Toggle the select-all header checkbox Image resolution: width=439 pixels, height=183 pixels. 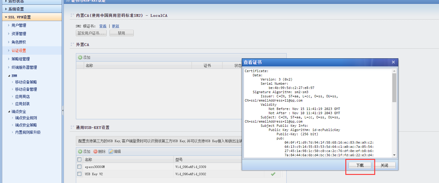click(x=79, y=160)
